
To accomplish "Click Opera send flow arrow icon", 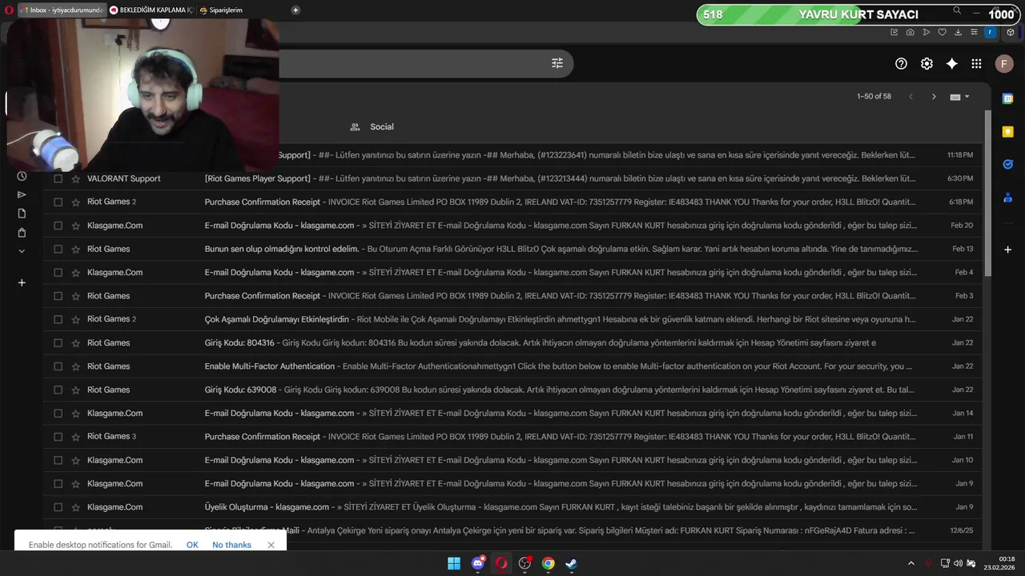I will coord(927,32).
